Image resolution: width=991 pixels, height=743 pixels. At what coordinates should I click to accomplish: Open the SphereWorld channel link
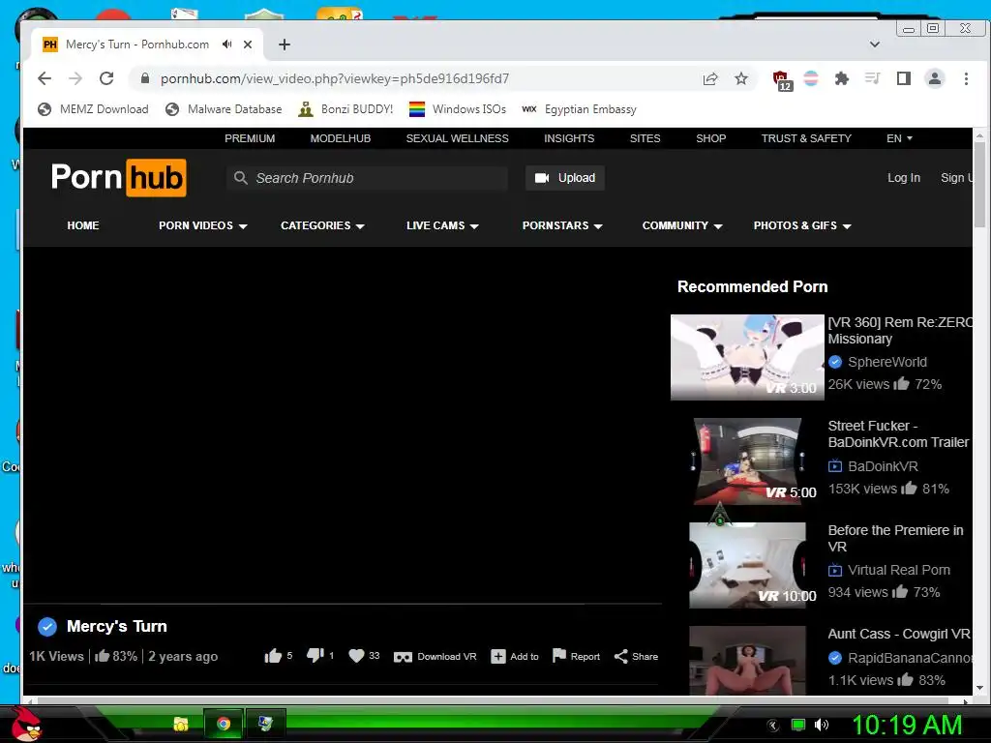pos(886,362)
